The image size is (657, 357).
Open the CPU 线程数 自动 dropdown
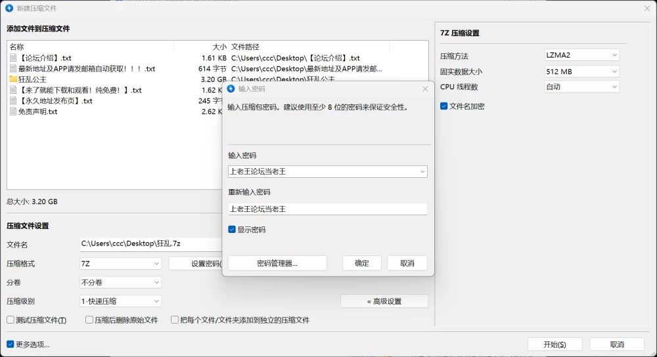[581, 87]
